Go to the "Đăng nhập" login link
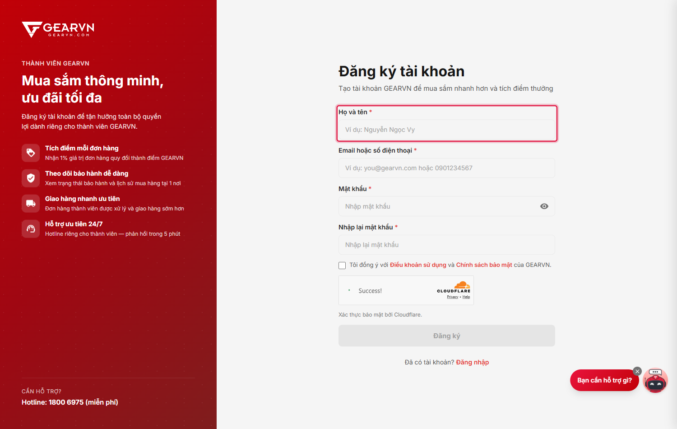The image size is (677, 429). pos(473,362)
